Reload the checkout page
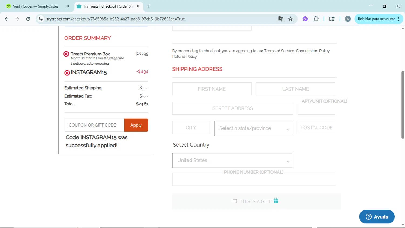The width and height of the screenshot is (405, 228). point(28,19)
